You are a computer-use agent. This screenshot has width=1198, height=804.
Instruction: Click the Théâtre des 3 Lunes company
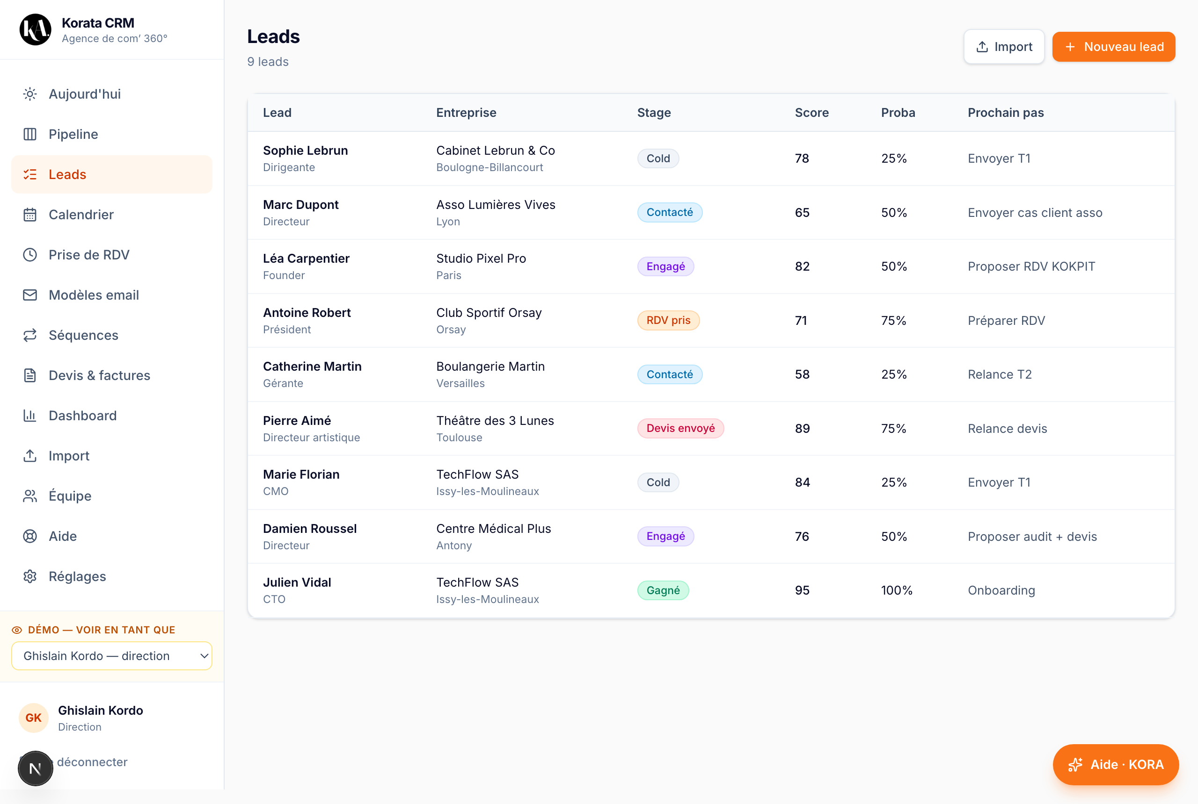tap(495, 420)
